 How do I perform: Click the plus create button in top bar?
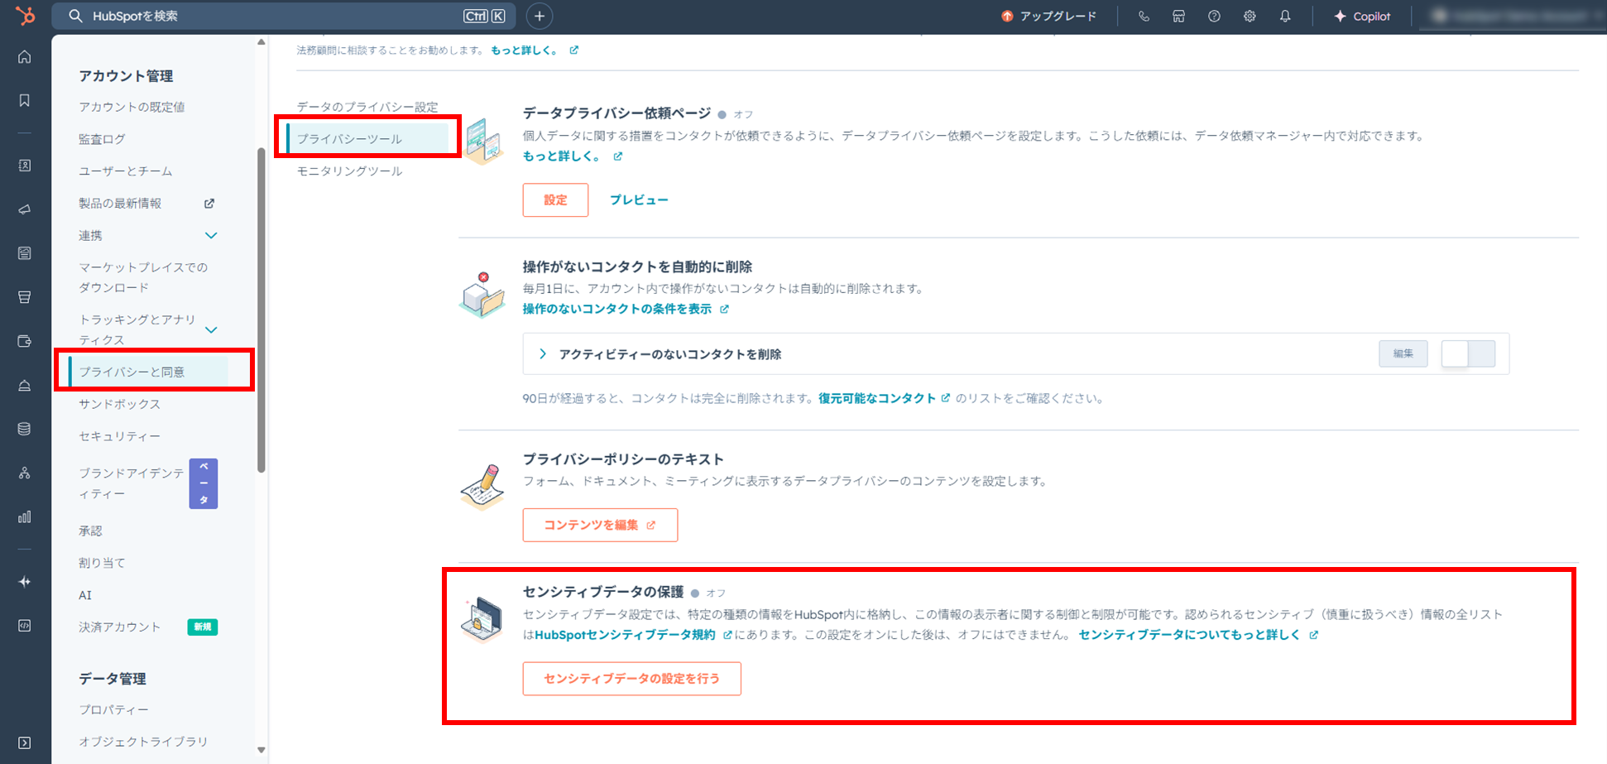click(539, 17)
